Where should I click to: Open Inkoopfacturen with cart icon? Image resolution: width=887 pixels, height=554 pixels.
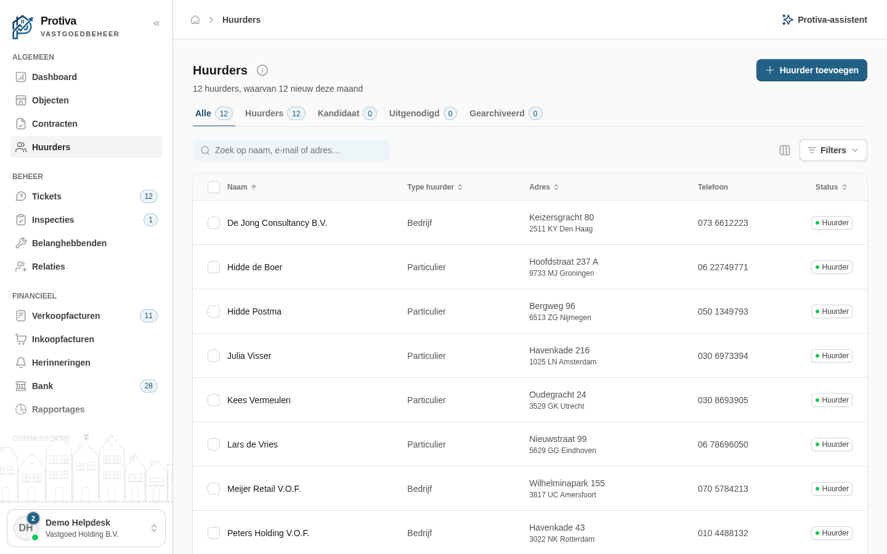pyautogui.click(x=86, y=339)
